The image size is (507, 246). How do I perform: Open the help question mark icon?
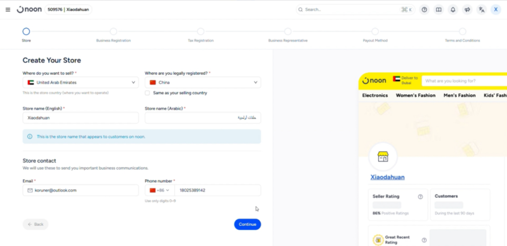pos(424,10)
